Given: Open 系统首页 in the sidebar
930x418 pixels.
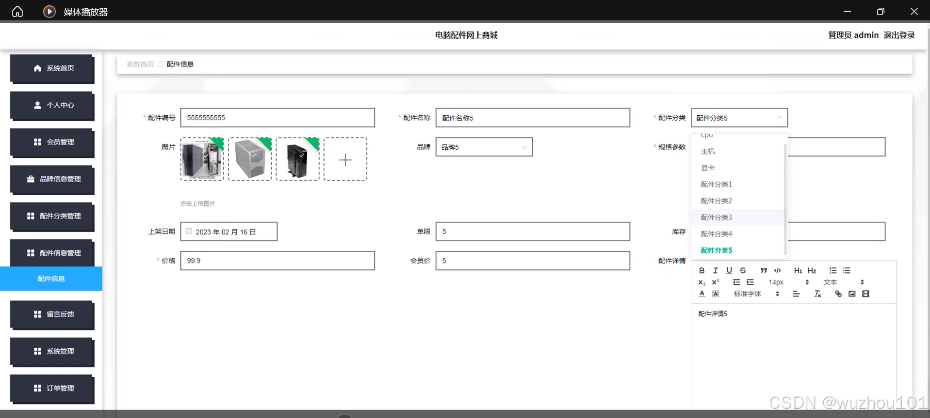Looking at the screenshot, I should tap(52, 68).
